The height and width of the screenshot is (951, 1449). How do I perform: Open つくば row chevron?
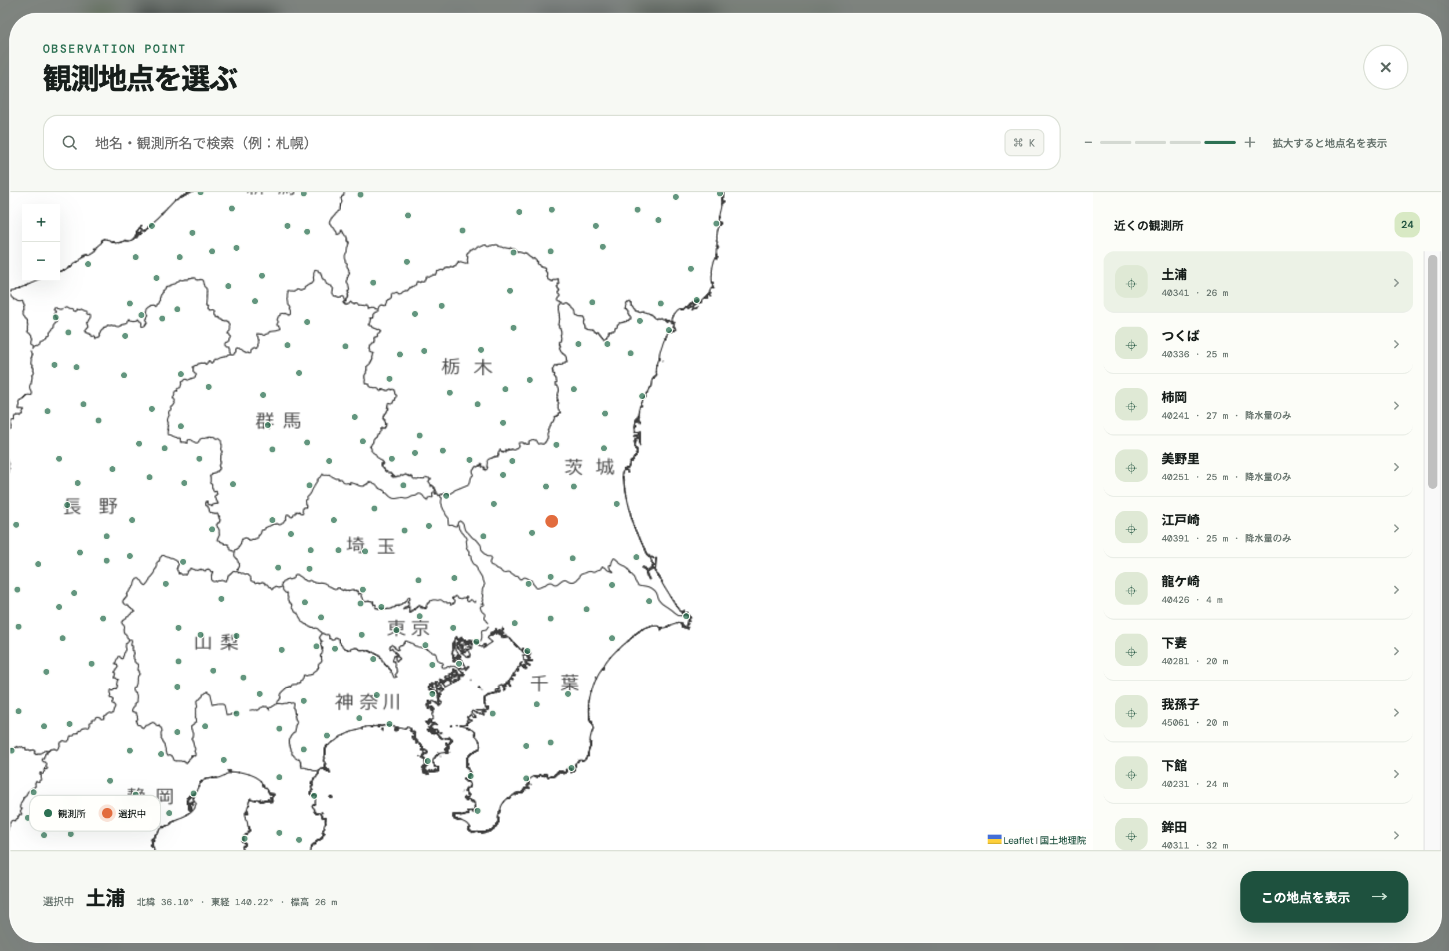pos(1396,345)
